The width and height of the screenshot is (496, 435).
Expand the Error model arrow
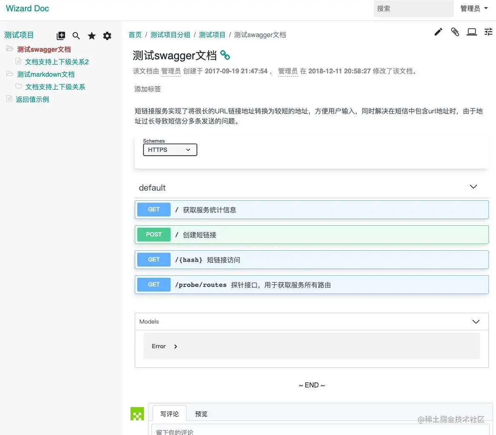pos(176,347)
